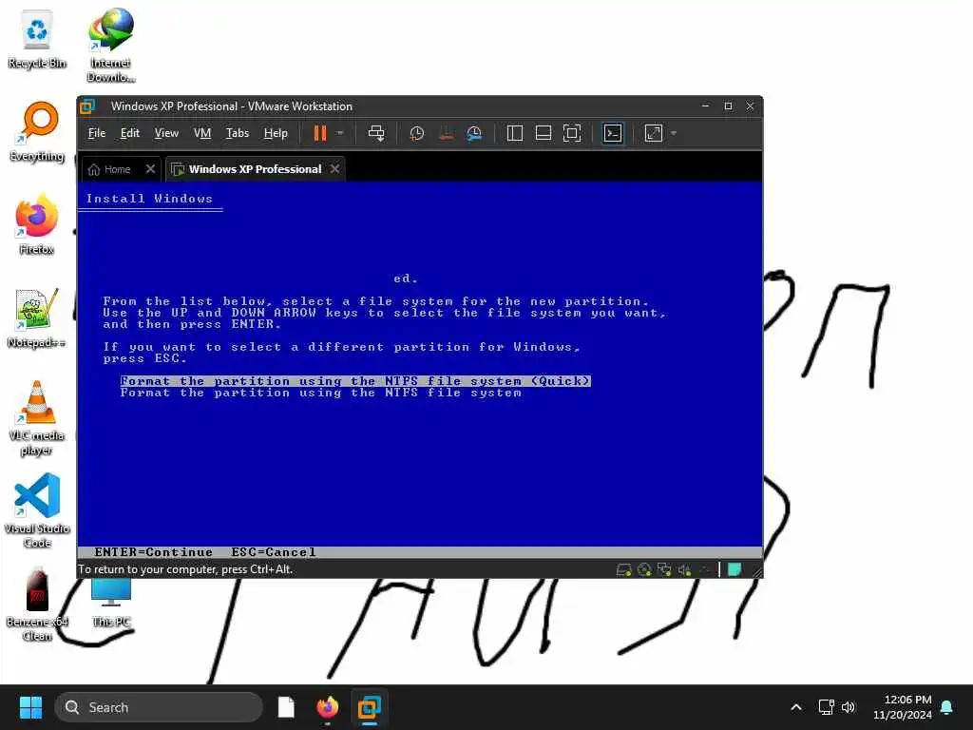The height and width of the screenshot is (730, 973).
Task: Open the Snapshot Manager icon
Action: pyautogui.click(x=474, y=133)
